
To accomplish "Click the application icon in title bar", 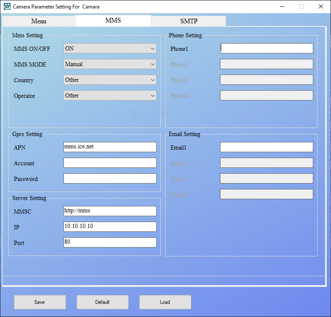I will (7, 6).
